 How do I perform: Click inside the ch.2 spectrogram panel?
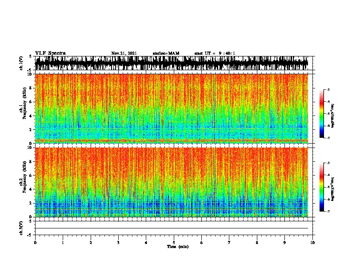(x=172, y=182)
